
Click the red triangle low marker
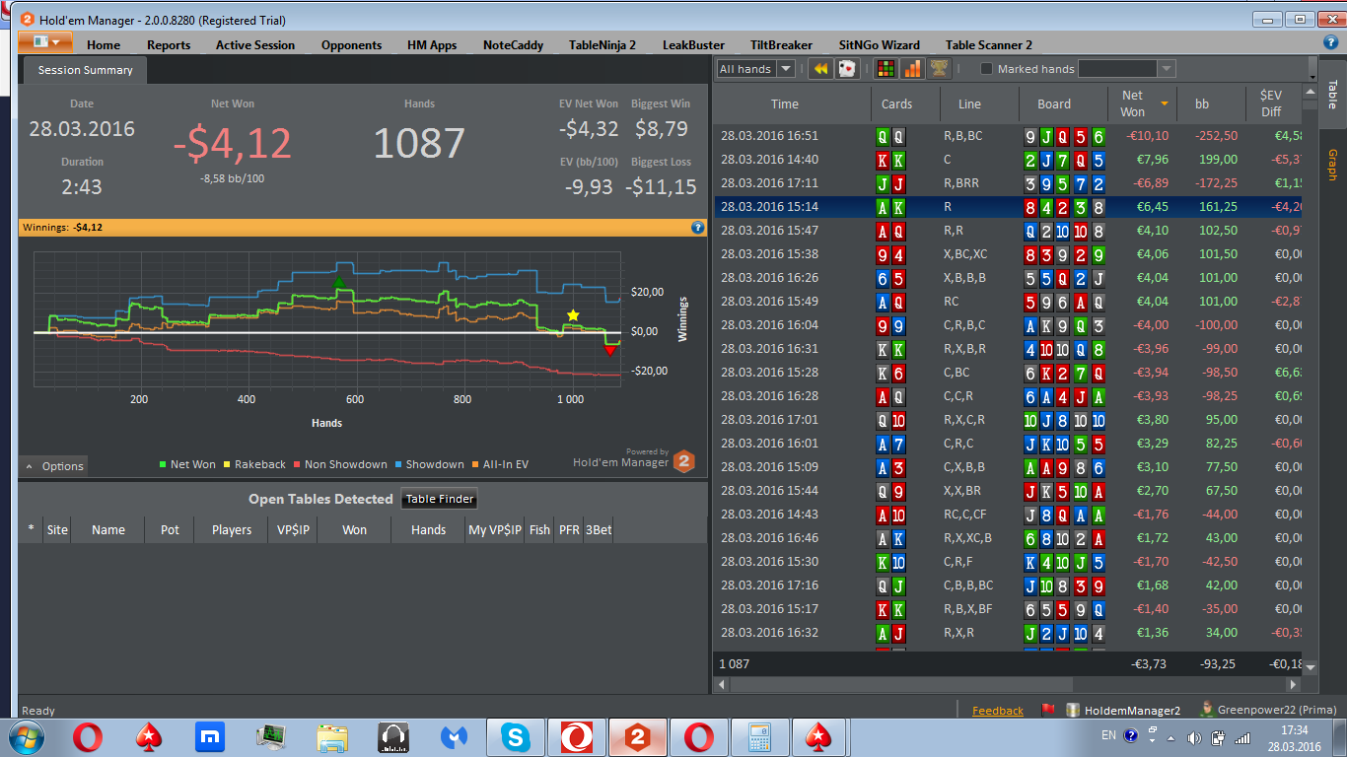pos(609,350)
